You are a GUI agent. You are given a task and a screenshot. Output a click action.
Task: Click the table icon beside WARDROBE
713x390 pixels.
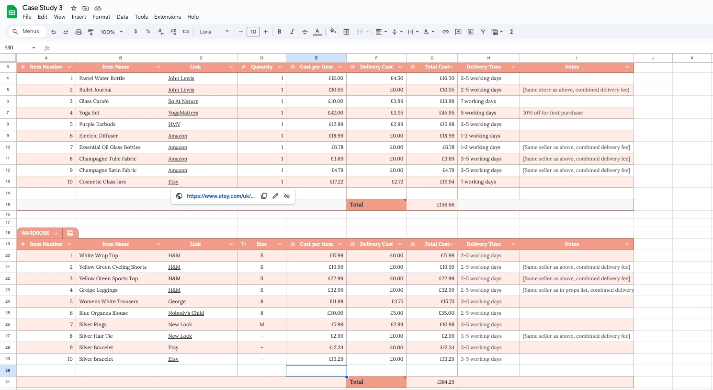(70, 233)
